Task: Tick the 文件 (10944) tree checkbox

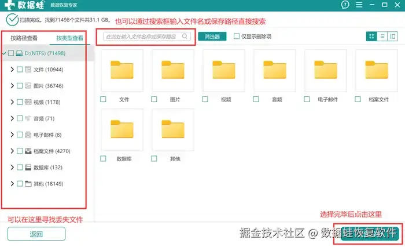Action: click(x=20, y=70)
